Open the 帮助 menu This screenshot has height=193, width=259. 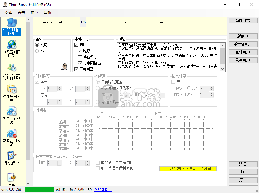(47, 13)
